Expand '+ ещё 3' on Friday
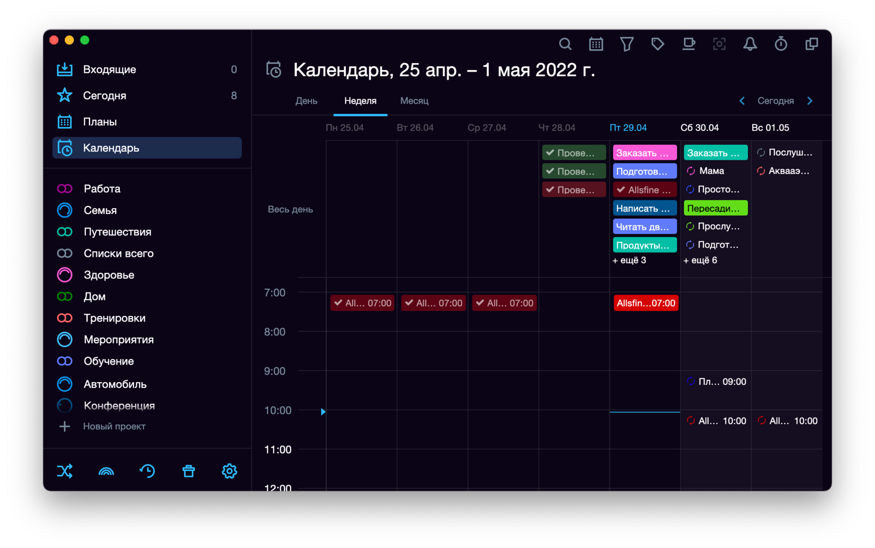 (x=629, y=260)
